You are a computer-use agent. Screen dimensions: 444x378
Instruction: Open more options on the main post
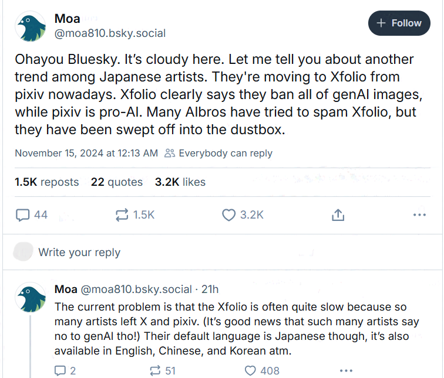[x=419, y=215]
